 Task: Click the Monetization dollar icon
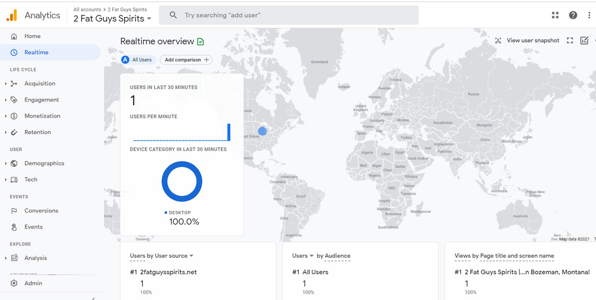coord(14,116)
